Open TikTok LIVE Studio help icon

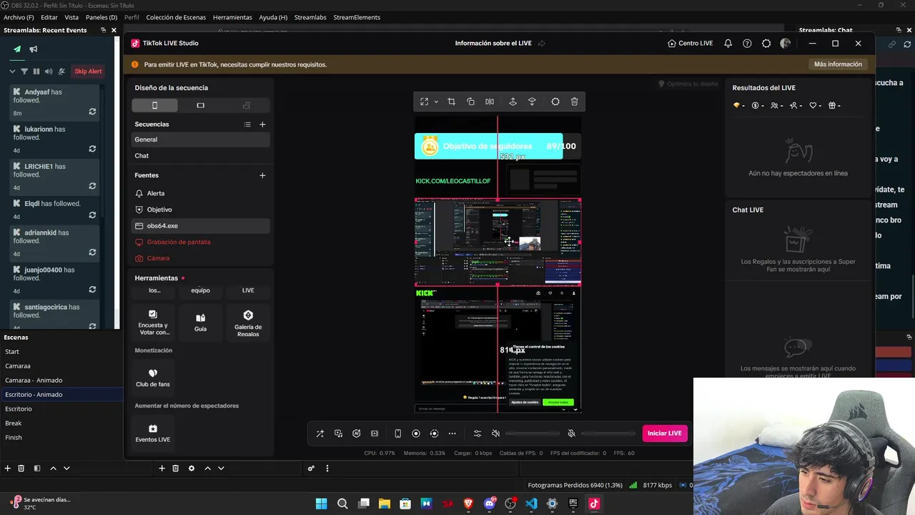(747, 43)
